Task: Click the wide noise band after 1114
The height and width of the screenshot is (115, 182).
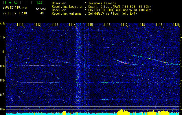Action: tap(79, 68)
